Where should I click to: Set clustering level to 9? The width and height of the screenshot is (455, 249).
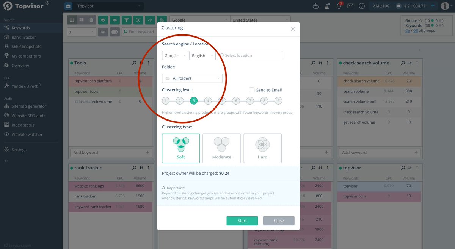[x=278, y=100]
